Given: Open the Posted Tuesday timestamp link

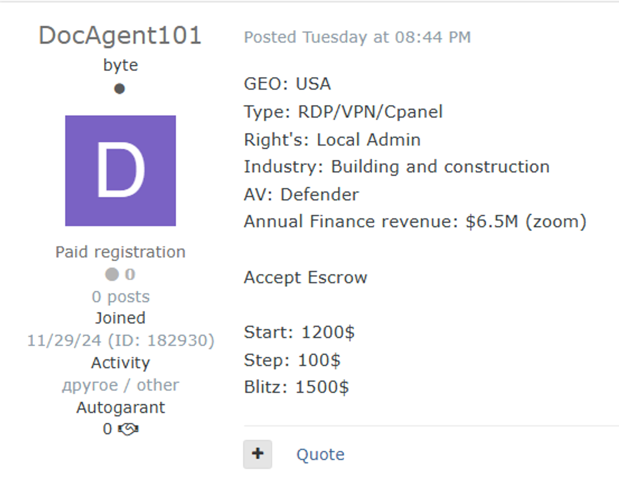Looking at the screenshot, I should click(x=357, y=38).
